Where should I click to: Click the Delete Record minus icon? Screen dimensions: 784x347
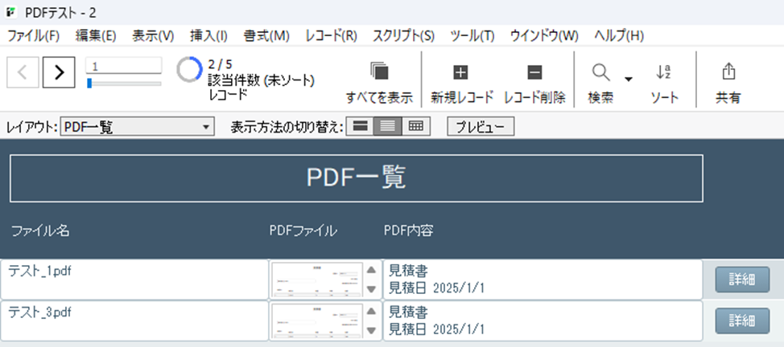(x=534, y=72)
